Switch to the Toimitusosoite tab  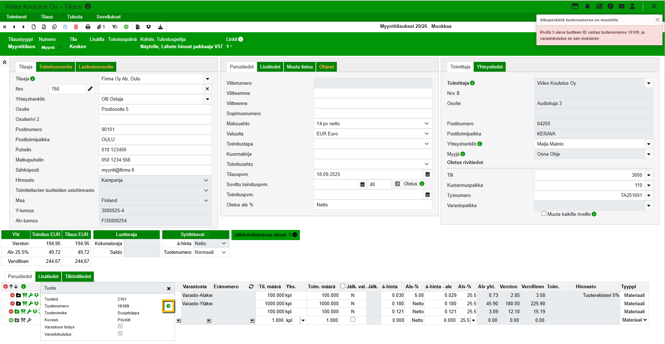tap(55, 67)
